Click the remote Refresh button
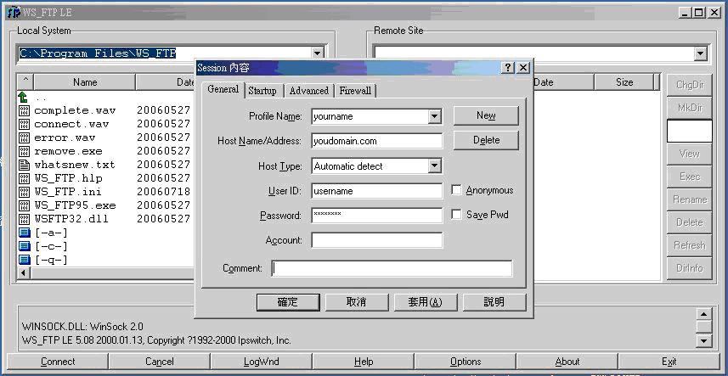The width and height of the screenshot is (728, 376). tap(690, 245)
